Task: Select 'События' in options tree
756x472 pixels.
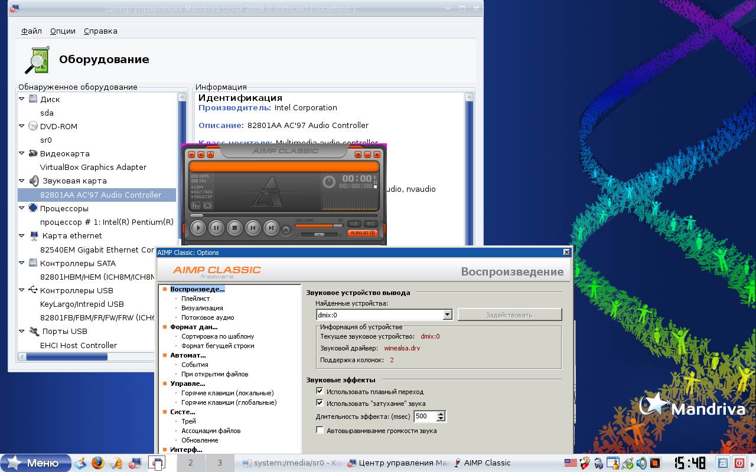Action: [x=195, y=365]
